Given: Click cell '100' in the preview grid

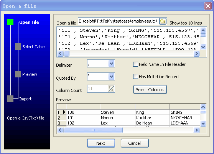Looking at the screenshot, I should (83, 112).
